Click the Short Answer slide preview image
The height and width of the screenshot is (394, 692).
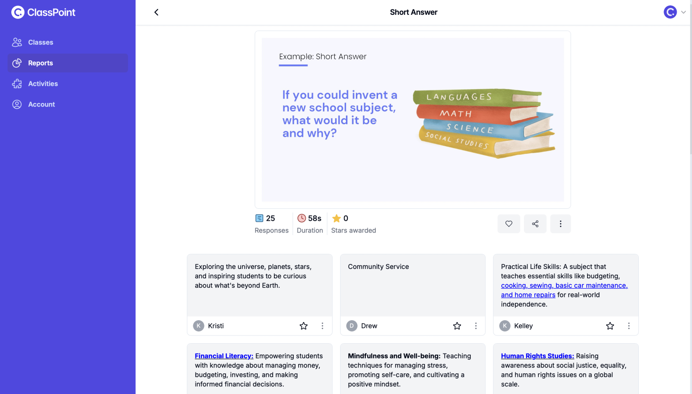point(413,119)
